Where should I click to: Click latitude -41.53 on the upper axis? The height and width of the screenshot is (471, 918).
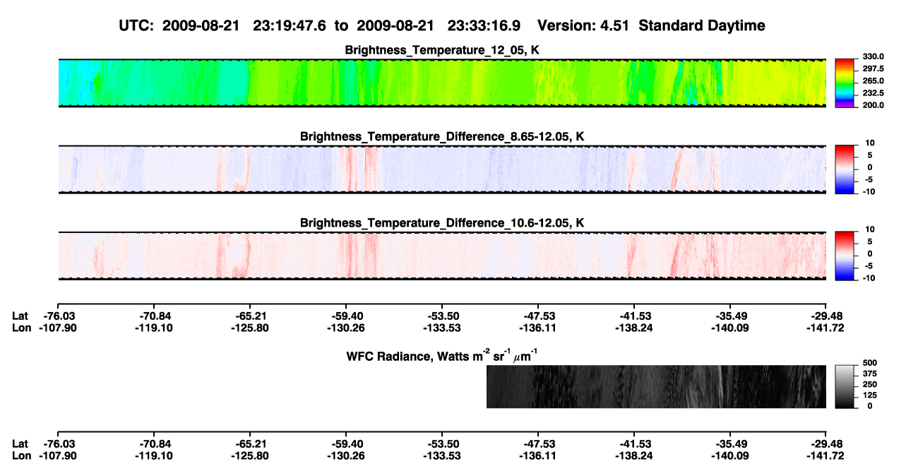pyautogui.click(x=634, y=316)
